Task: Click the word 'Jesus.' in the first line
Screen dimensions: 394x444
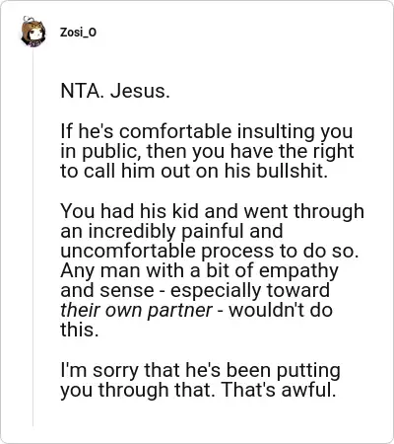Action: tap(140, 91)
